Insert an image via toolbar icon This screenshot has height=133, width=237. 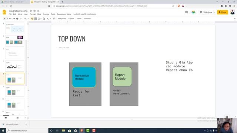click(39, 18)
